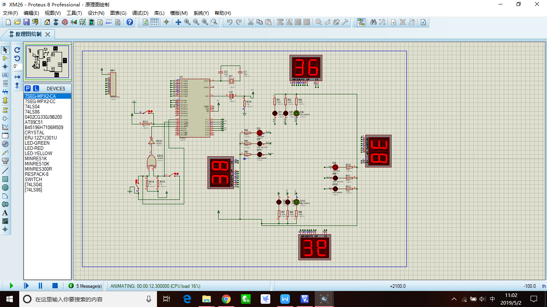Select SWITCH in device list
This screenshot has width=547, height=307.
point(47,179)
